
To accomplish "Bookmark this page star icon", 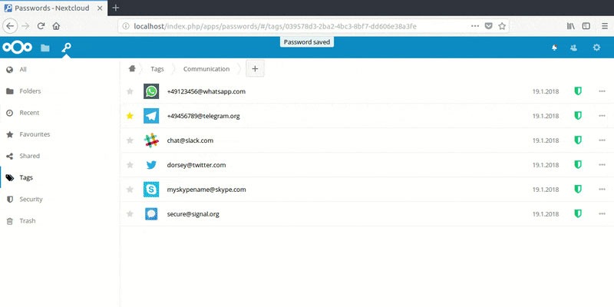I will (x=502, y=26).
